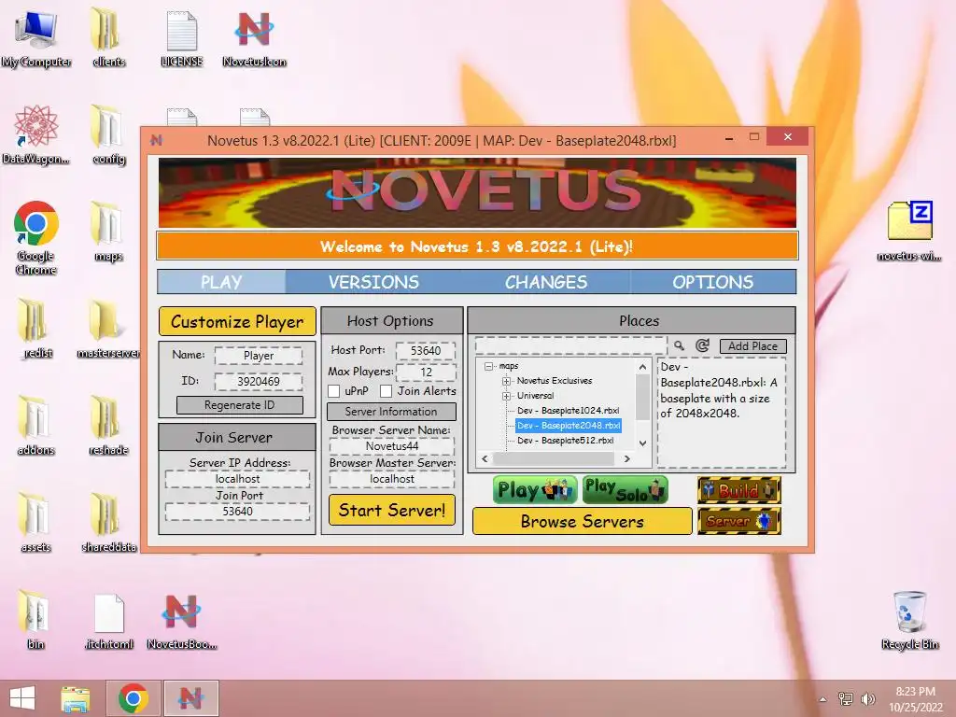956x717 pixels.
Task: Open the reshade folder
Action: 108,426
